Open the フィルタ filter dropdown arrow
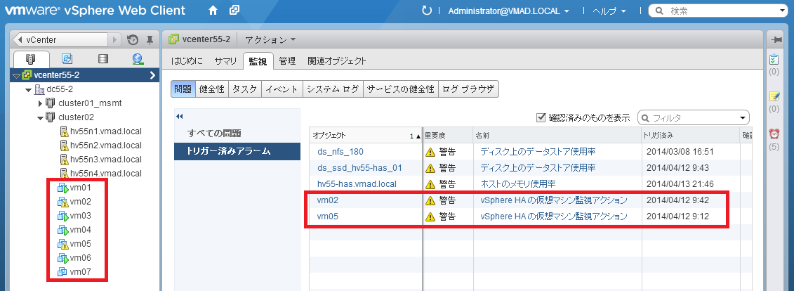Viewport: 794px width, 291px height. click(743, 118)
